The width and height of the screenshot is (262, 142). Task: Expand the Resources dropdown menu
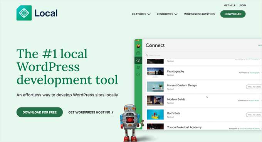coord(167,14)
